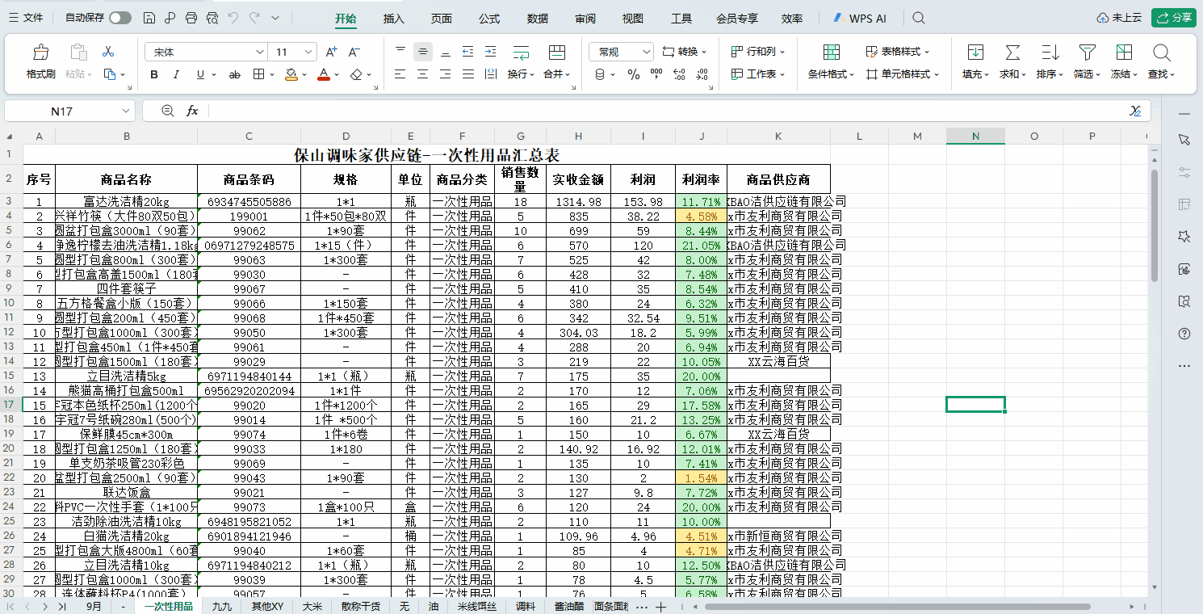Screen dimensions: 1203x614
Task: Click the save file icon
Action: pos(149,18)
